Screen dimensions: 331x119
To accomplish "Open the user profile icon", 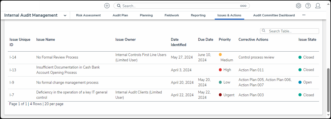I will [318, 6].
